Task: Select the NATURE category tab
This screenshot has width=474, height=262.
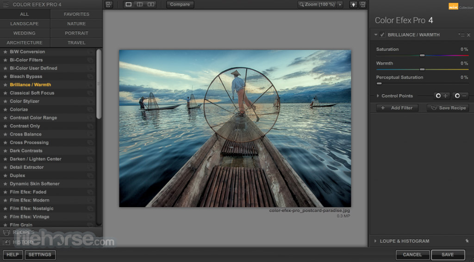Action: (76, 24)
